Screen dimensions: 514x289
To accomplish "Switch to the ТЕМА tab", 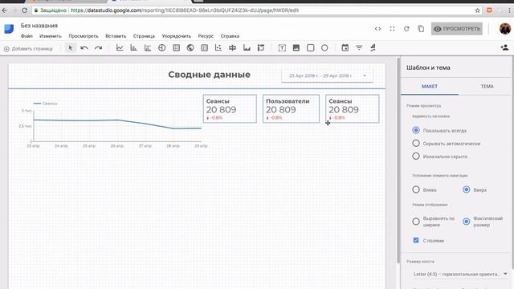I will pos(487,87).
